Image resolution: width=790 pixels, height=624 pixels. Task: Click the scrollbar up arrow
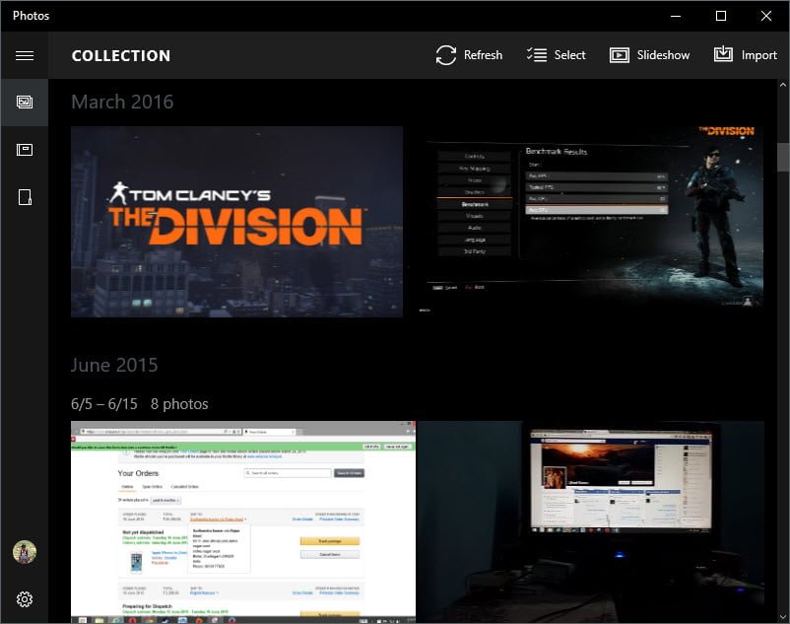tap(783, 86)
